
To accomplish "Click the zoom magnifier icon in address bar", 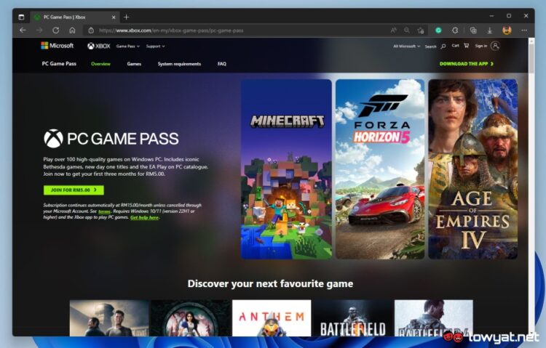I will (x=407, y=31).
